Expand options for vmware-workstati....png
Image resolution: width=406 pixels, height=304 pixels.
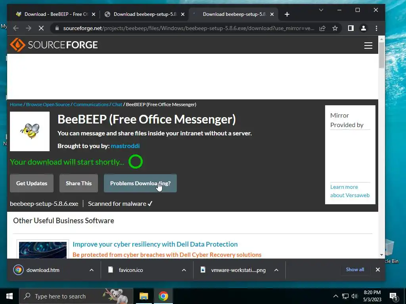coord(276,270)
